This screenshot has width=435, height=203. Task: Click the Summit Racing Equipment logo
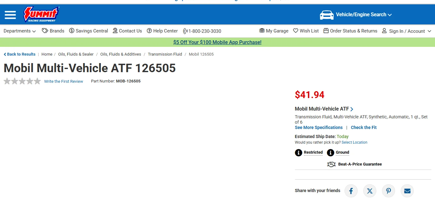[x=42, y=14]
